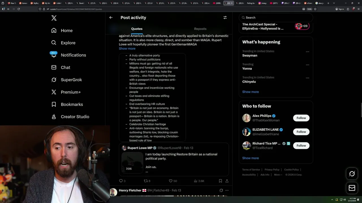The width and height of the screenshot is (362, 203).
Task: Click the browser back arrow
Action: (8, 9)
